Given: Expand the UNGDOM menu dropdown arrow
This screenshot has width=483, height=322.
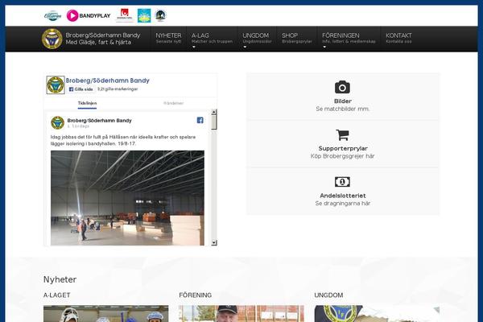Looking at the screenshot, I should [245, 47].
